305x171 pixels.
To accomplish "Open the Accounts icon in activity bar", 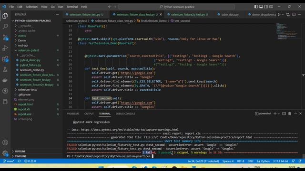I will click(x=5, y=142).
